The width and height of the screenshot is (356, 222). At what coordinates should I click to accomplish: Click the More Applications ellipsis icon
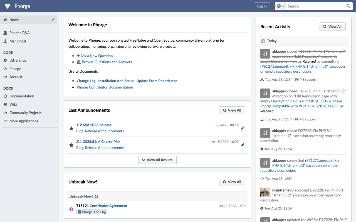(x=5, y=121)
